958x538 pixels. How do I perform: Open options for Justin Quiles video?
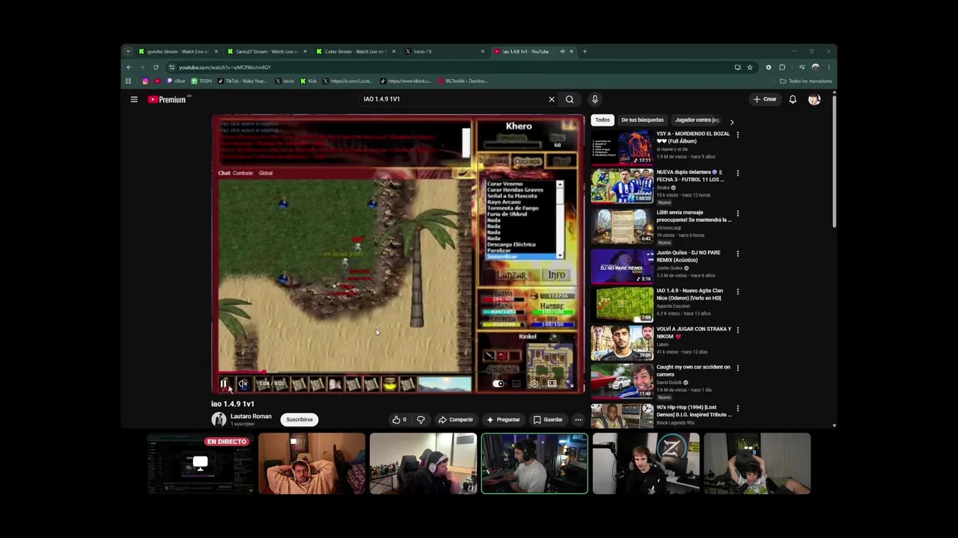(x=737, y=254)
